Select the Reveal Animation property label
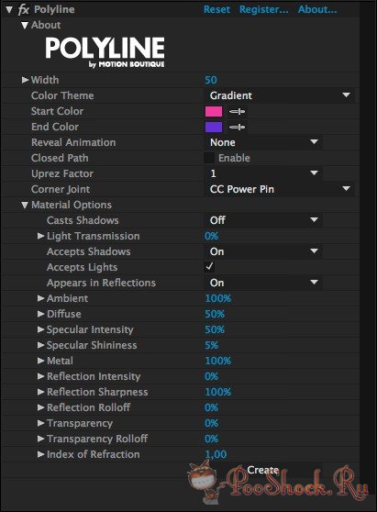 [x=73, y=142]
